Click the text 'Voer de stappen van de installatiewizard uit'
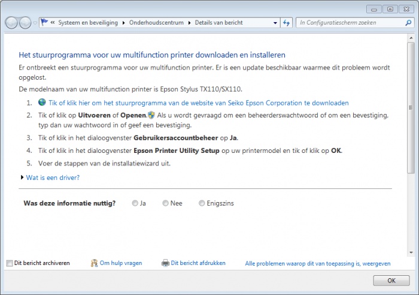The width and height of the screenshot is (419, 295). click(104, 163)
